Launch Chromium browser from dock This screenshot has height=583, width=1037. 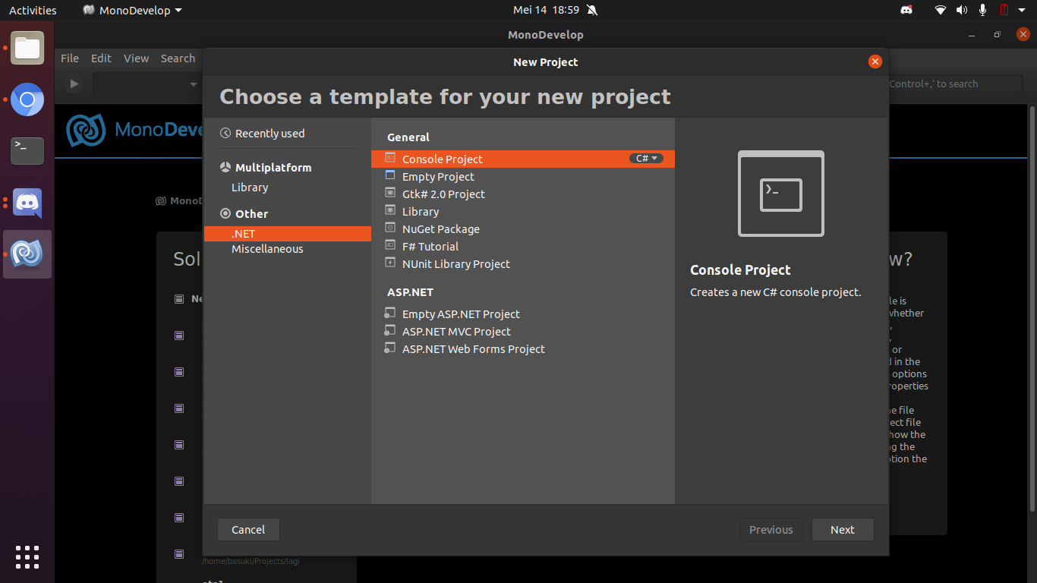(x=27, y=99)
